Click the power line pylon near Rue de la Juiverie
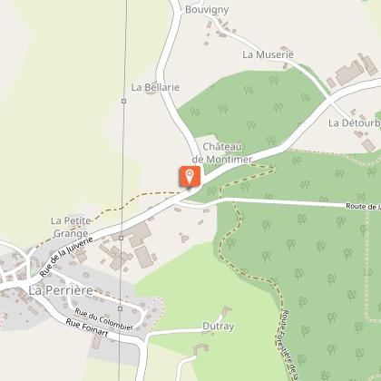This screenshot has height=381, width=381. [122, 239]
